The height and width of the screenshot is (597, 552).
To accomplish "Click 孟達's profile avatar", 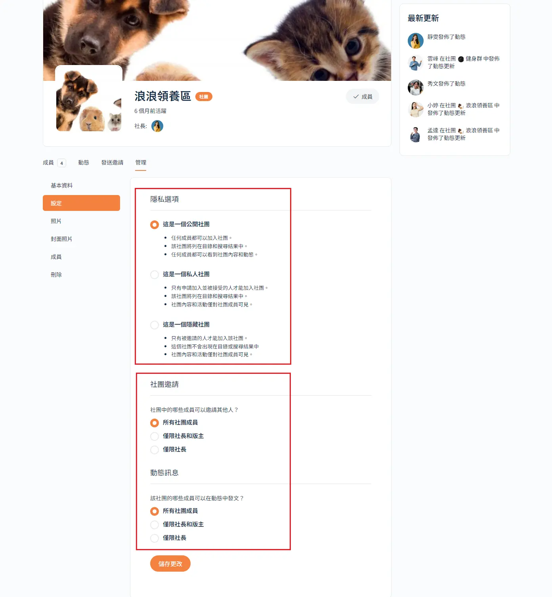I will pos(415,134).
